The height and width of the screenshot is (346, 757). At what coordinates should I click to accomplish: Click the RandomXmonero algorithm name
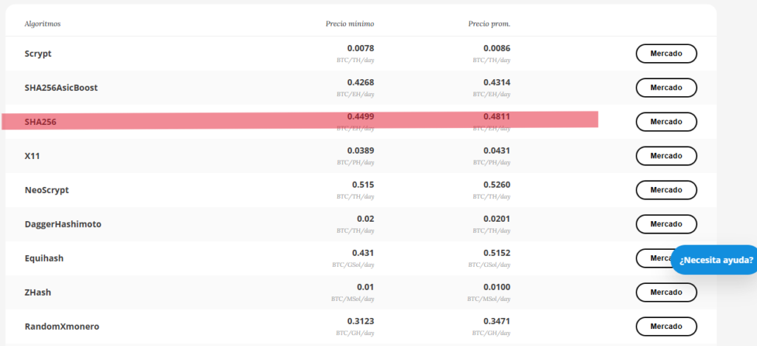click(61, 326)
